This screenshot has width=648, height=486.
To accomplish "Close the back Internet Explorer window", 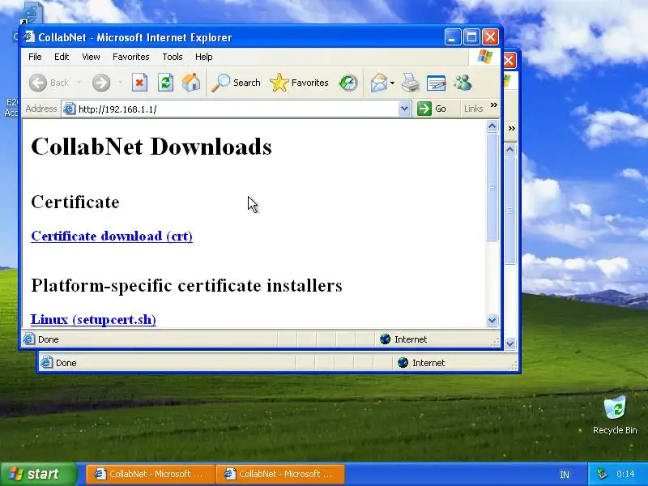I will click(509, 60).
